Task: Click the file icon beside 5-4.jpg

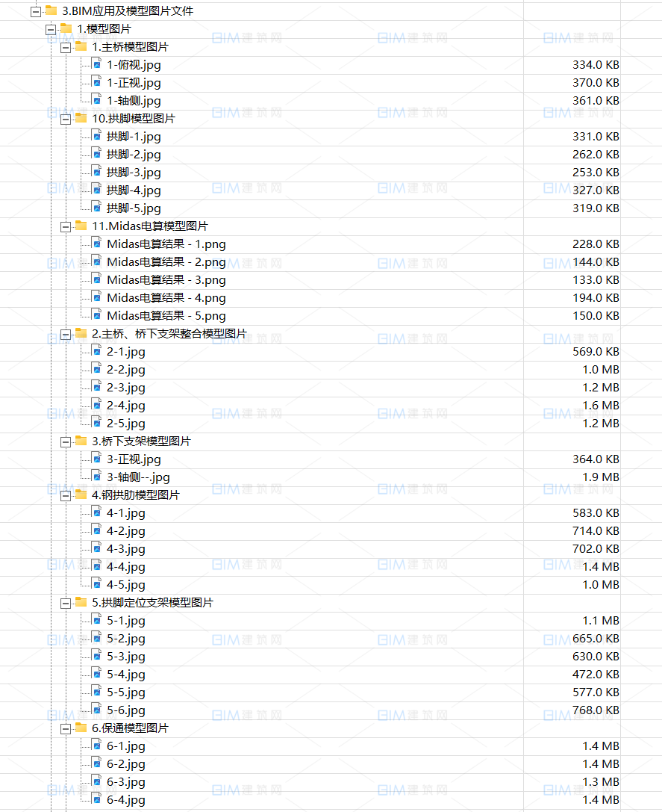Action: [x=96, y=674]
